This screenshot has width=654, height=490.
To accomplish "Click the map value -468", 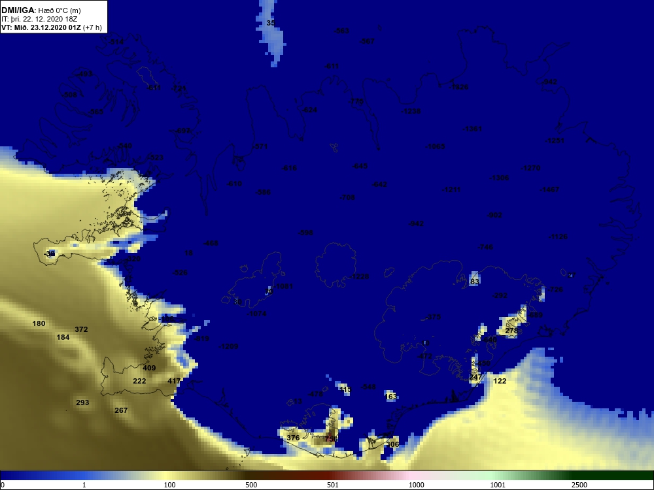I will click(211, 243).
